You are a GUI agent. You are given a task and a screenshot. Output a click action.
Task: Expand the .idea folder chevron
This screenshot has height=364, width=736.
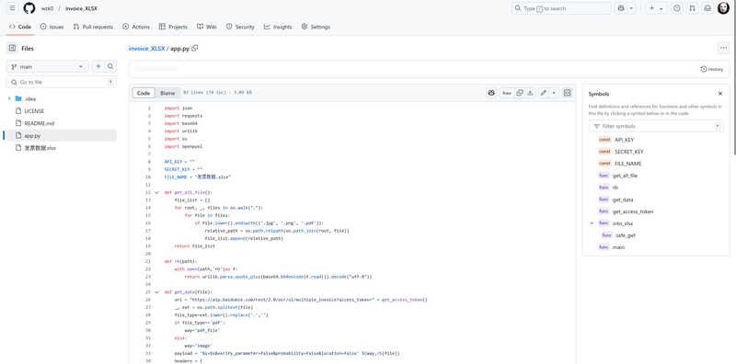coord(9,98)
